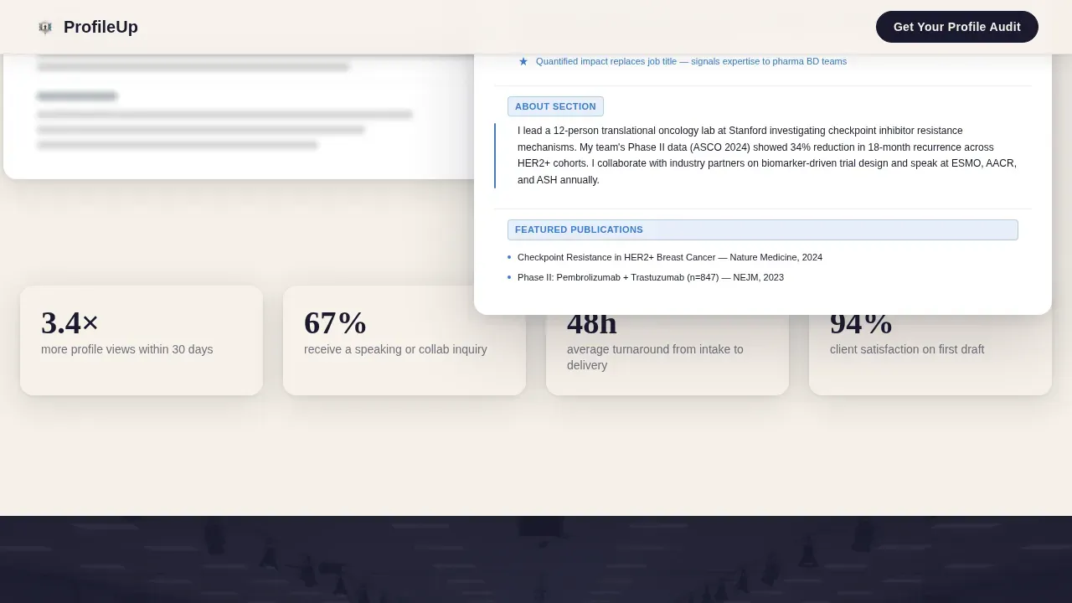Select the ABOUT SECTION label

[x=555, y=106]
